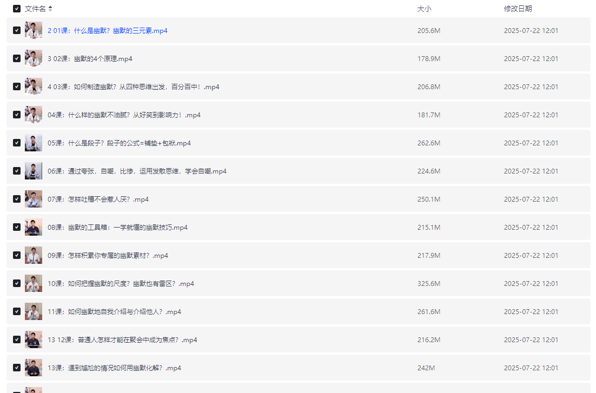Open the file 2 01课：什么是幽默？幽默的三元素.mp4

point(107,31)
